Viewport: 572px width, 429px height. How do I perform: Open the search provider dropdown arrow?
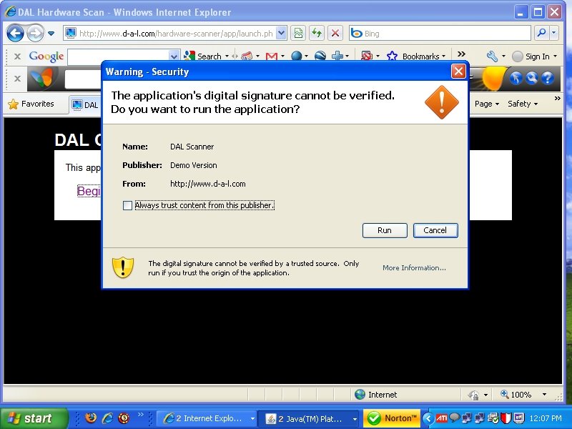click(x=554, y=33)
